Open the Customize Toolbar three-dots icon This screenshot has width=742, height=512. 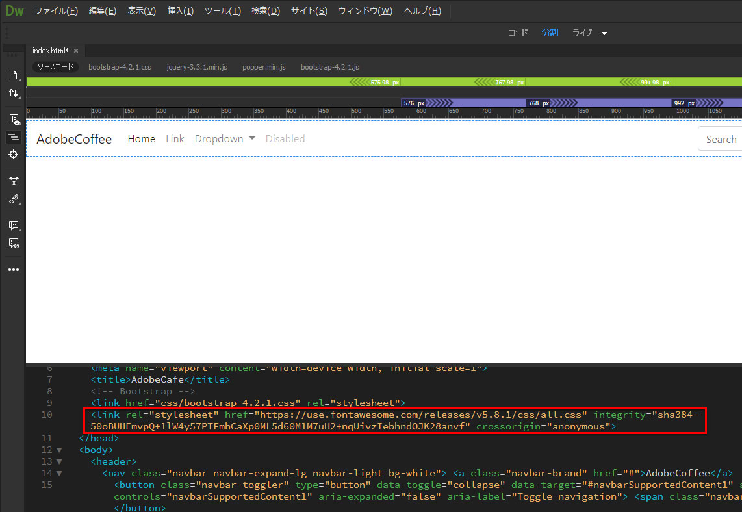[13, 270]
